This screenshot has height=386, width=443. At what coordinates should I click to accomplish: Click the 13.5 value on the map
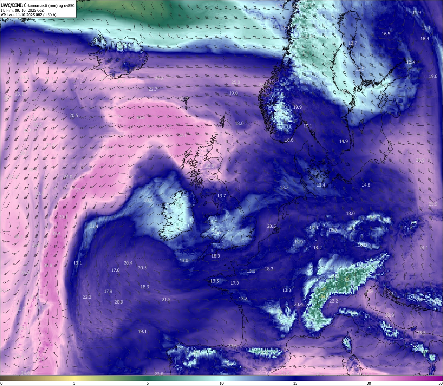pyautogui.click(x=215, y=281)
